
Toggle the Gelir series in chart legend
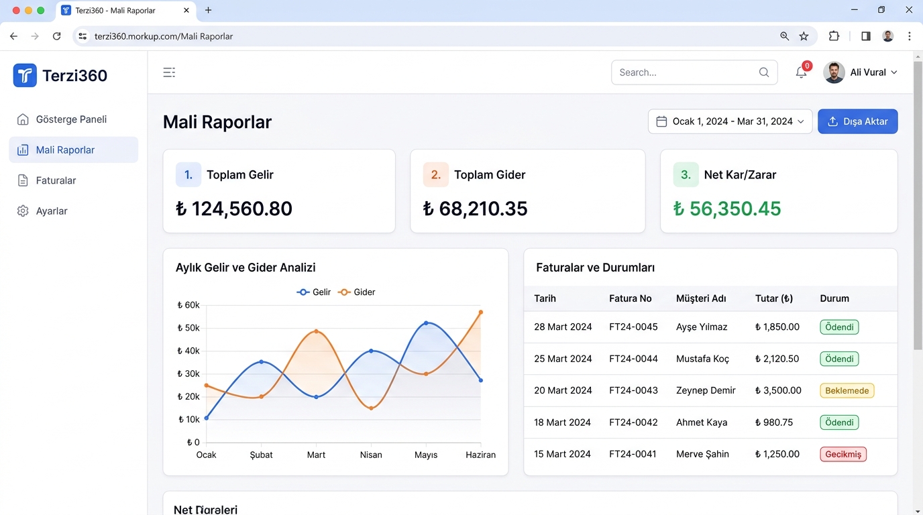coord(314,292)
